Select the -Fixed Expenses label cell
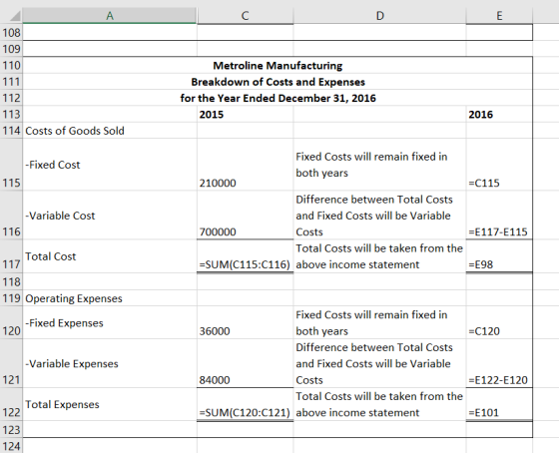Viewport: 559px width, 453px height. (x=110, y=323)
